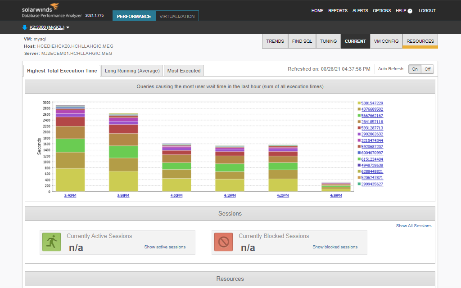Select the Most Executed tab
The height and width of the screenshot is (288, 461).
pyautogui.click(x=184, y=71)
